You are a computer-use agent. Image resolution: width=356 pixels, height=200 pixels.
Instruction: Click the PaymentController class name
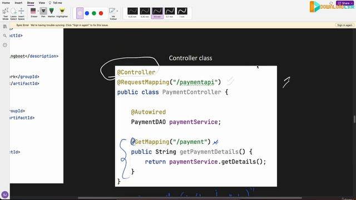(191, 92)
